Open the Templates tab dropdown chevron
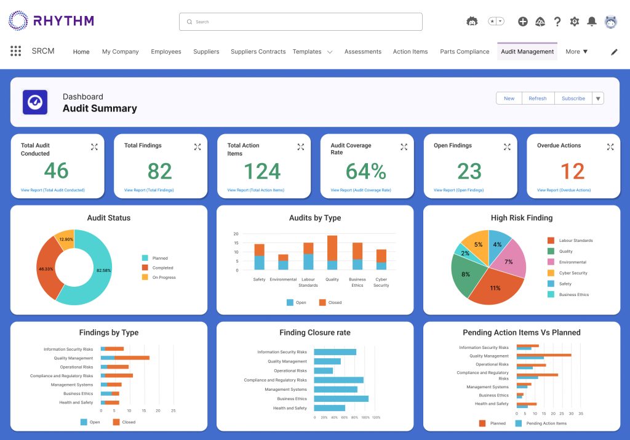This screenshot has height=440, width=630. coord(330,52)
